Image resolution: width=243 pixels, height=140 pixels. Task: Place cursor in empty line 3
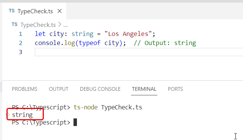tap(139, 52)
